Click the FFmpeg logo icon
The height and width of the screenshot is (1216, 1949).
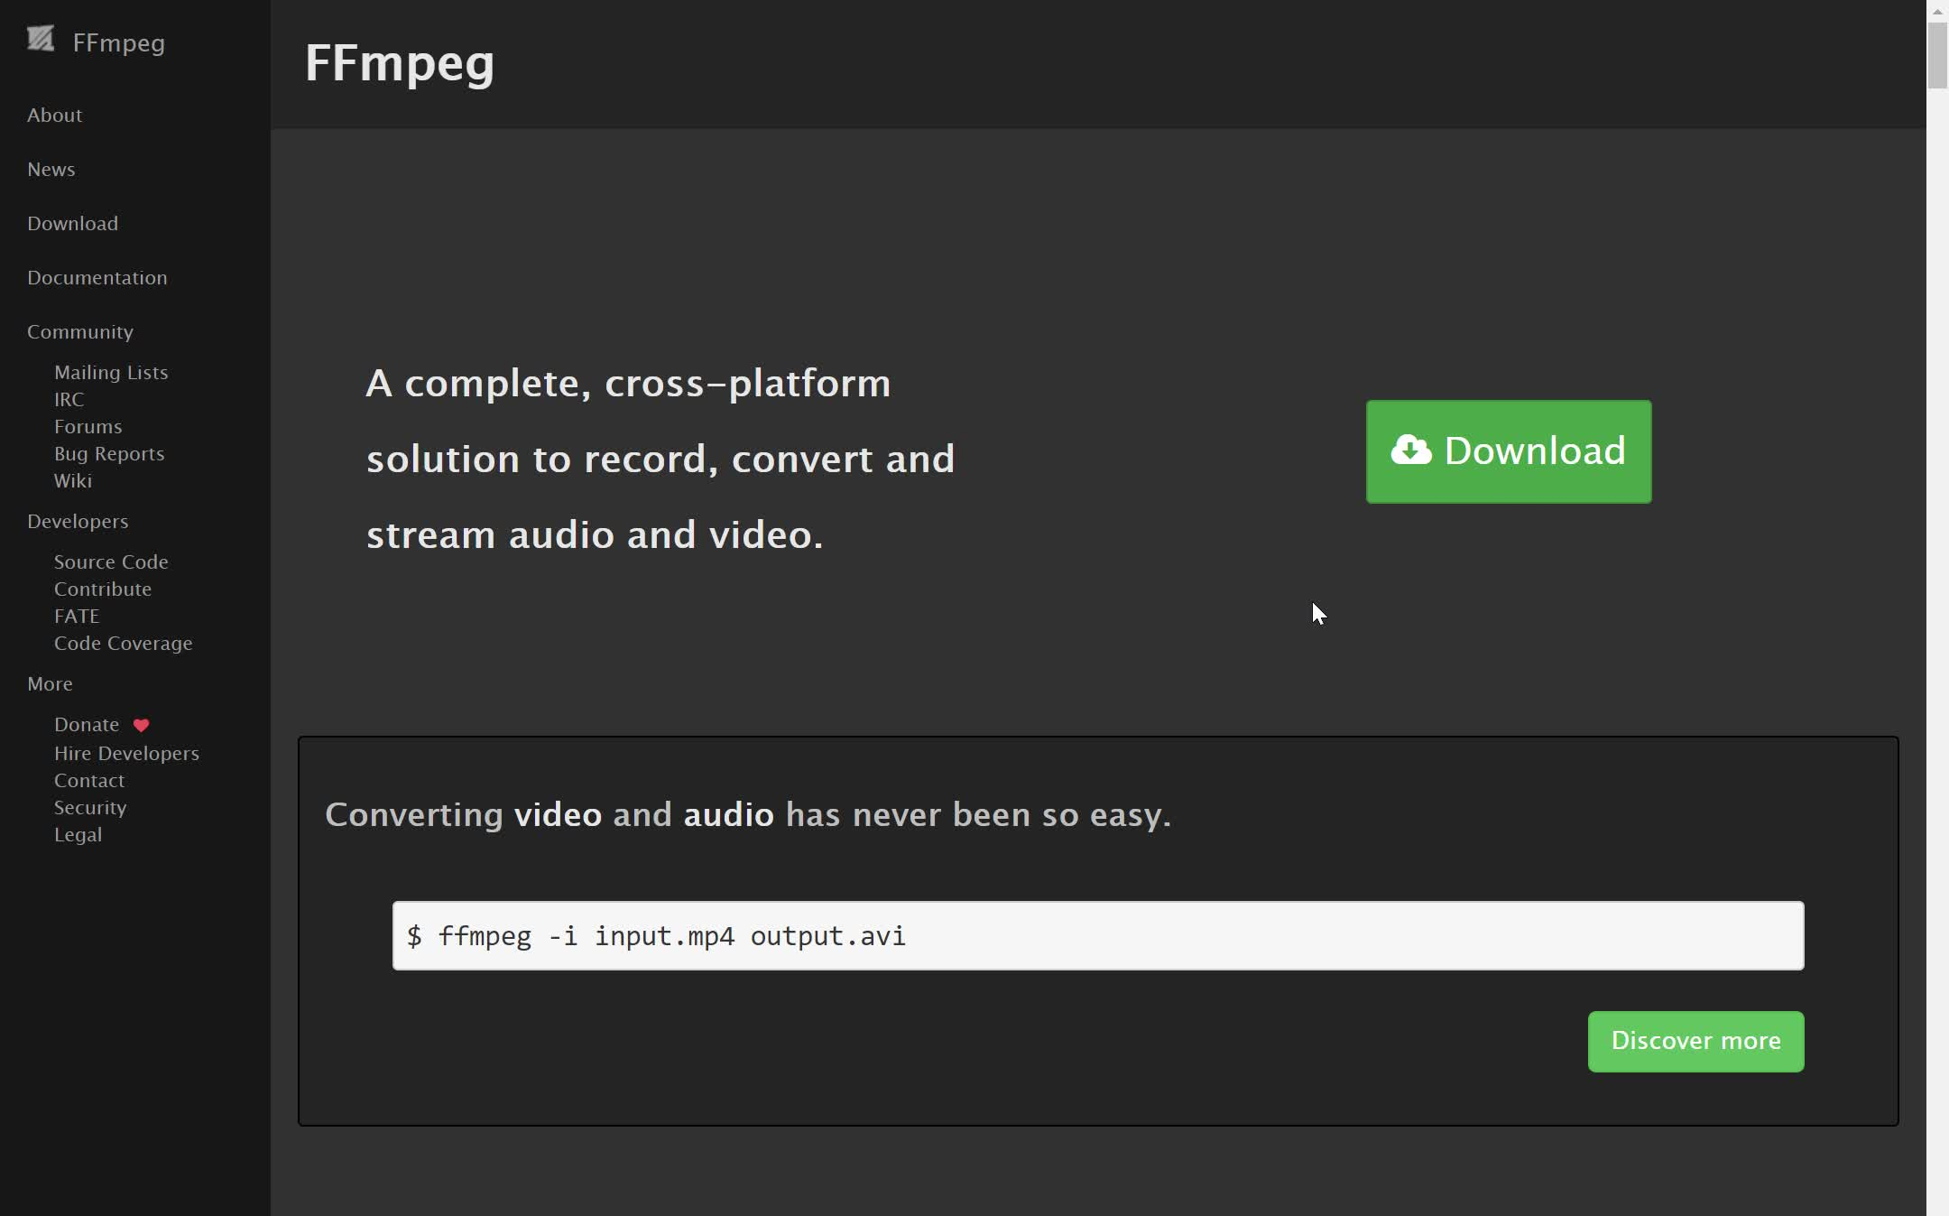point(41,39)
